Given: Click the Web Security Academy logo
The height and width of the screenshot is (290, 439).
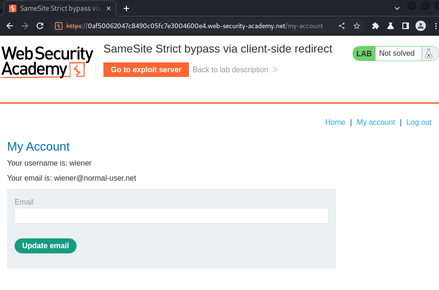Looking at the screenshot, I should [47, 62].
